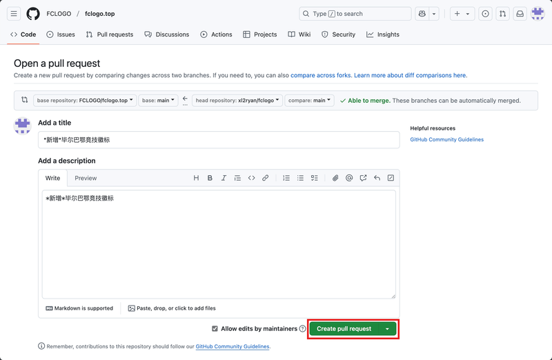Open Markdown is supported link
This screenshot has height=360, width=552.
point(79,308)
